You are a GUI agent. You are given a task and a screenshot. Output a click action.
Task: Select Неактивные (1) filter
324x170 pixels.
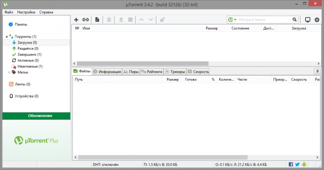[x=30, y=67]
